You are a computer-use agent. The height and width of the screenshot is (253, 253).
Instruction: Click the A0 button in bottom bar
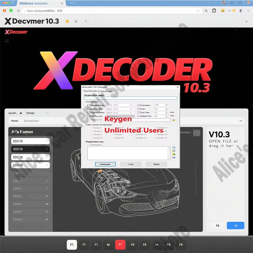tap(108, 245)
